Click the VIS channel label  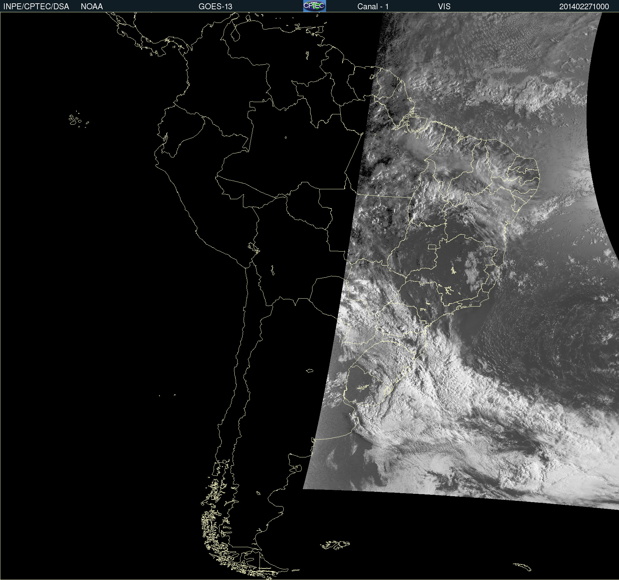pos(444,7)
